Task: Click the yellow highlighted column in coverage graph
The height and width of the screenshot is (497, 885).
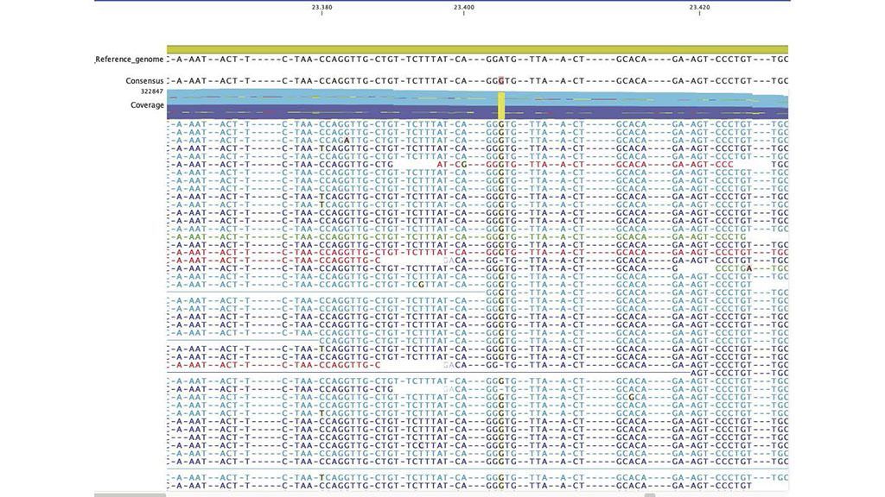Action: pos(501,104)
